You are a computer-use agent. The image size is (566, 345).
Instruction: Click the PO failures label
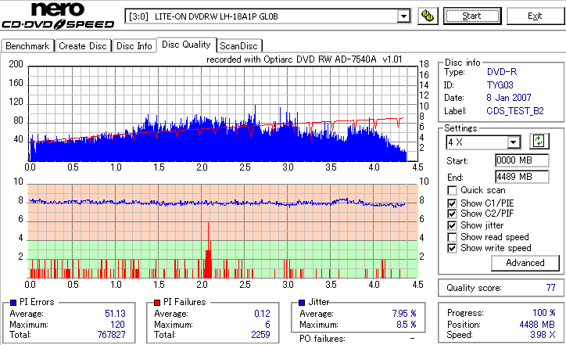[x=322, y=339]
